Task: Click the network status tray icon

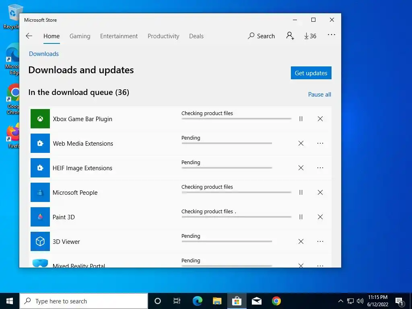Action: pyautogui.click(x=350, y=301)
